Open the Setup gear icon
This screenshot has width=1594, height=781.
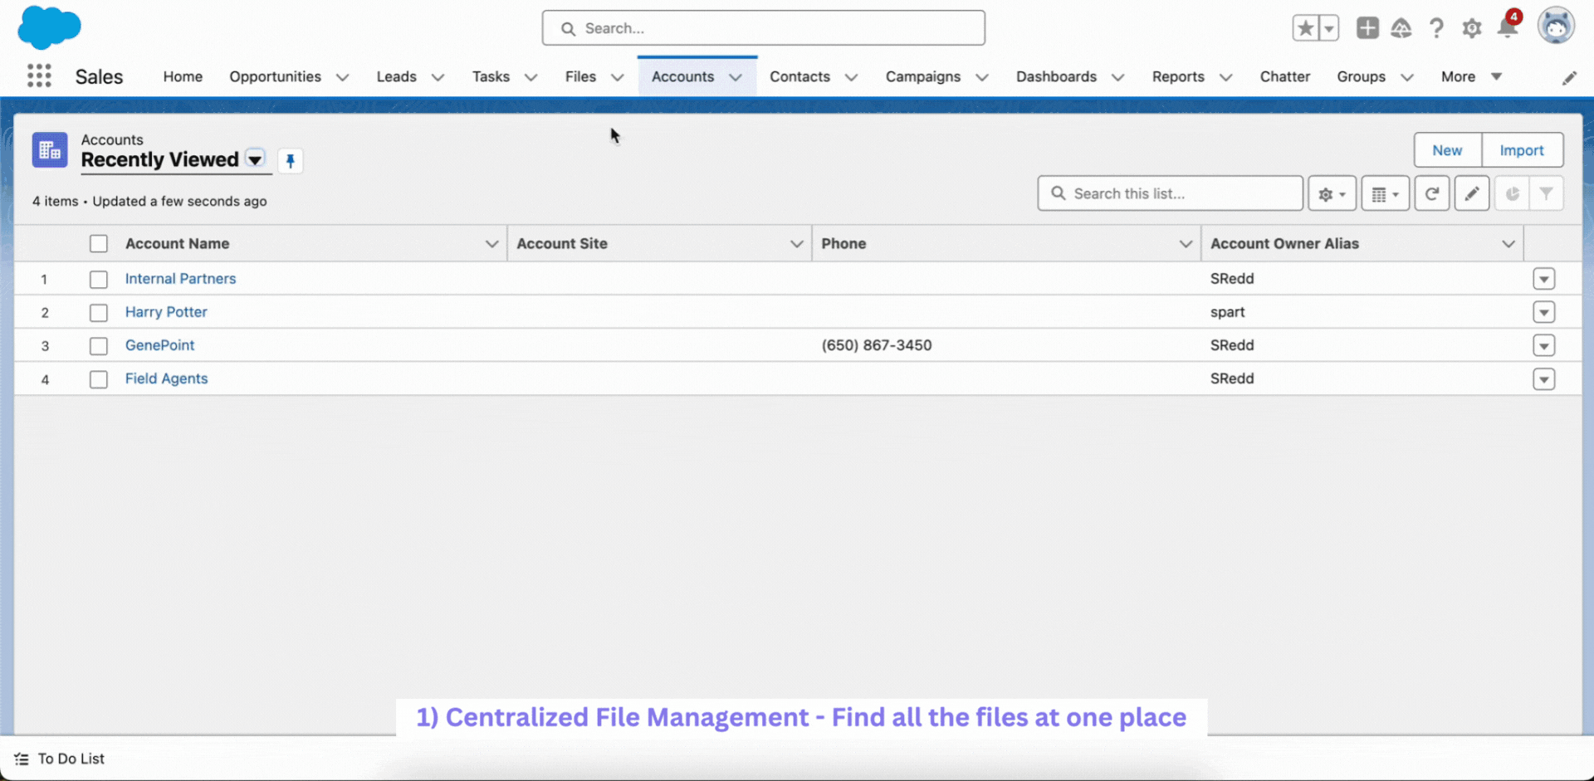tap(1472, 28)
